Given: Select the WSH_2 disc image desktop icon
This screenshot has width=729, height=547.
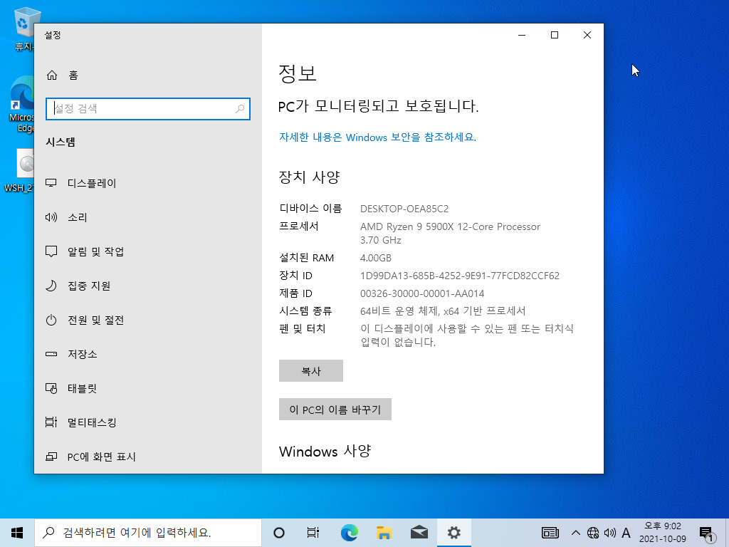Looking at the screenshot, I should pyautogui.click(x=21, y=170).
